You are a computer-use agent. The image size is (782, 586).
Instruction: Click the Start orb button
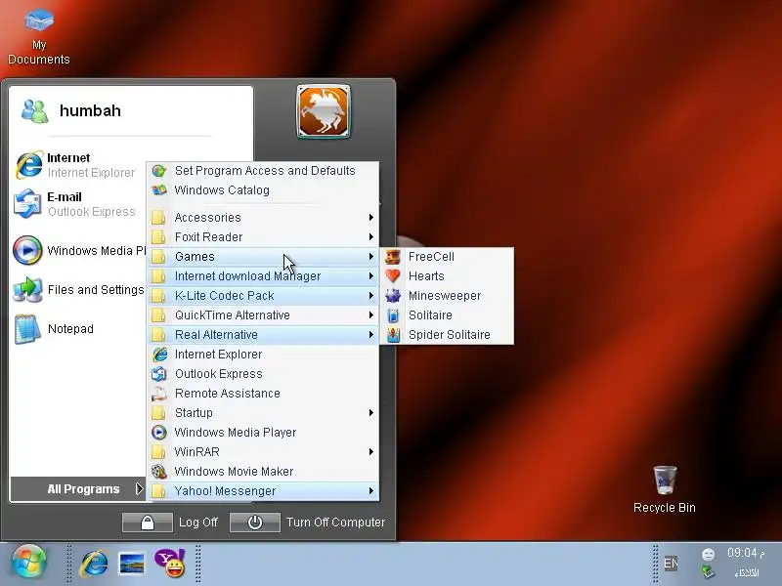click(29, 563)
